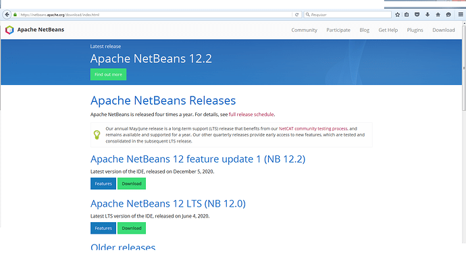Click the Find out more button
466x262 pixels.
coord(108,74)
